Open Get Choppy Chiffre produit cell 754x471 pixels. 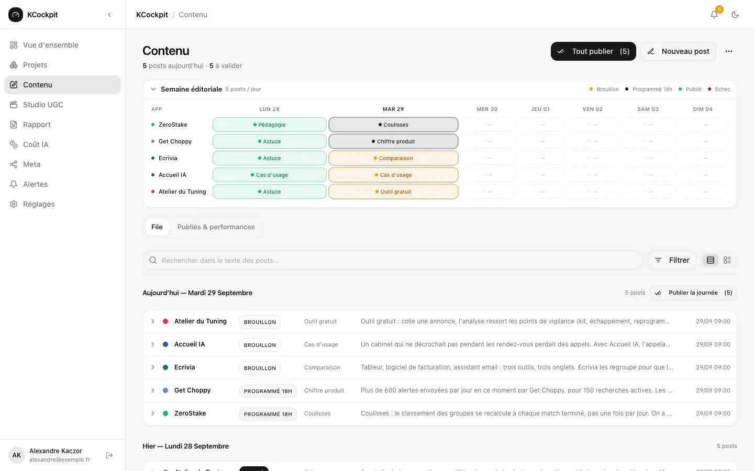[393, 141]
